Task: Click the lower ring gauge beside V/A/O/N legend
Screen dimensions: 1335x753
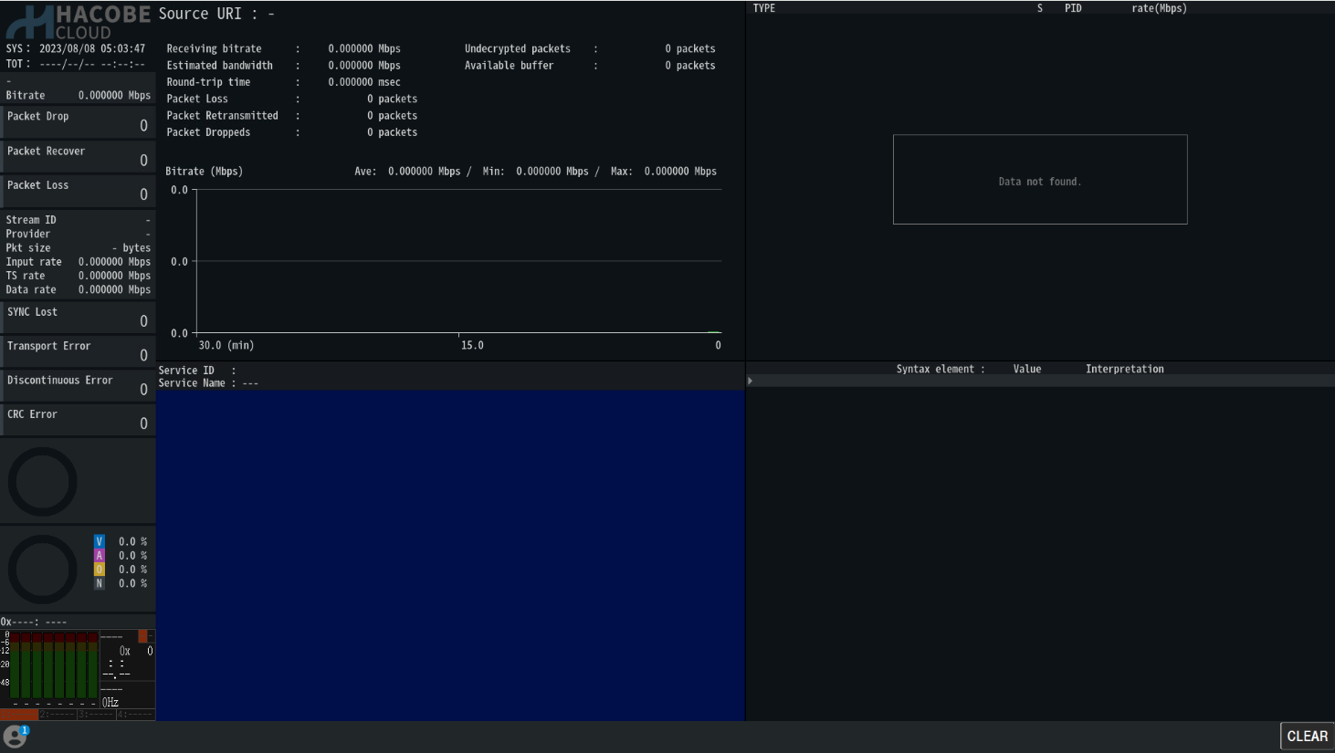Action: click(43, 569)
